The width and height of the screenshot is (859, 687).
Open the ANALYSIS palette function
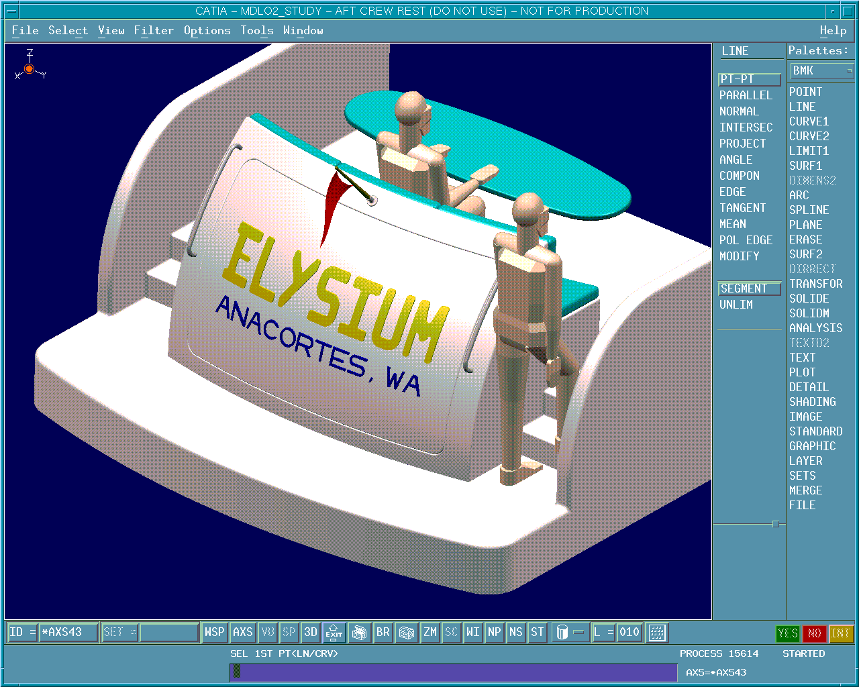(x=815, y=328)
